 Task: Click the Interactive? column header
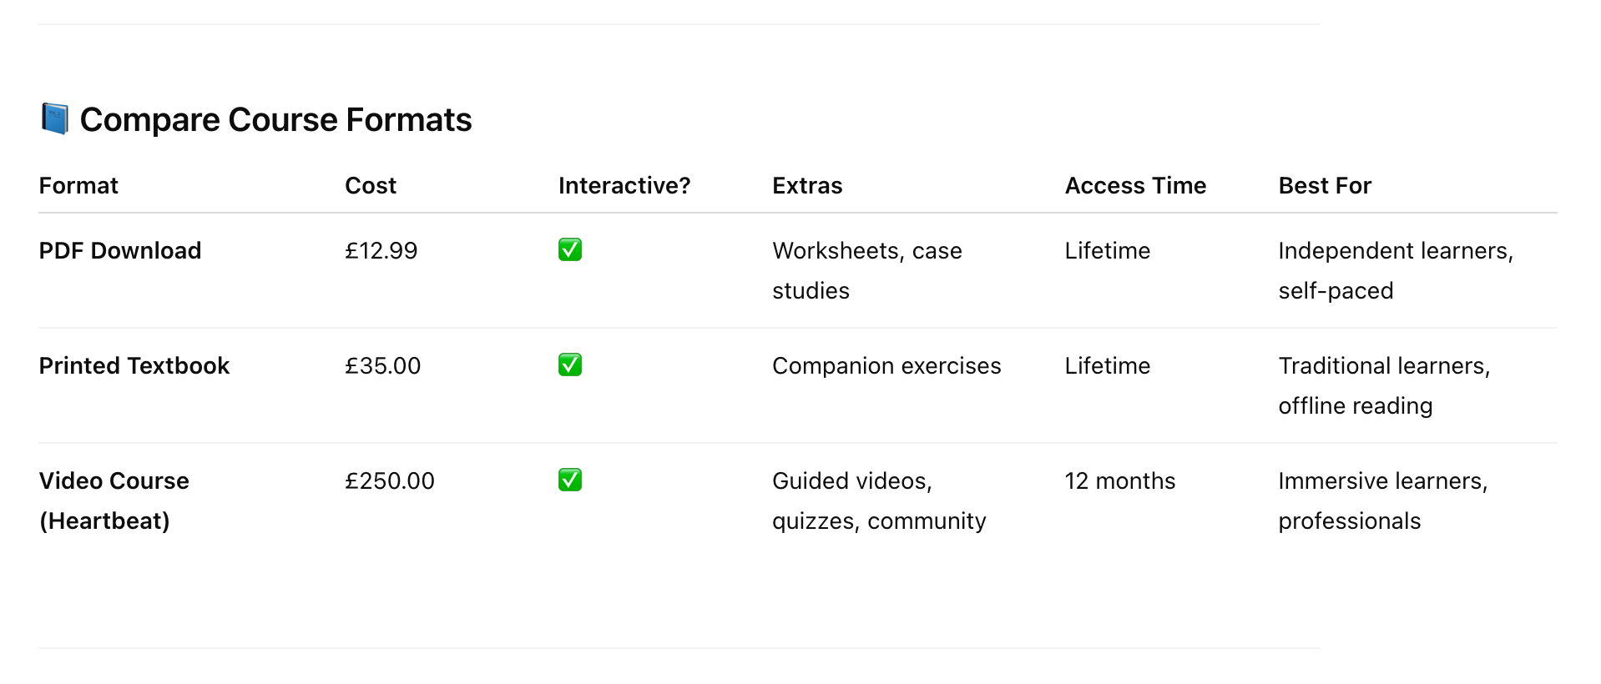(624, 185)
